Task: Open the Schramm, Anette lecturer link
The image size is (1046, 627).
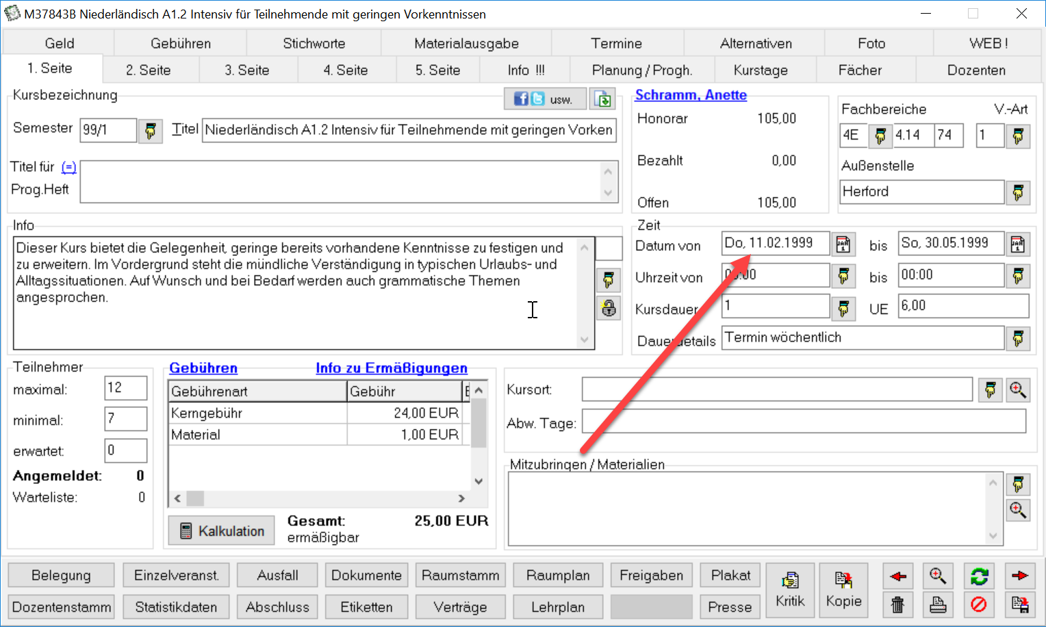Action: point(691,95)
